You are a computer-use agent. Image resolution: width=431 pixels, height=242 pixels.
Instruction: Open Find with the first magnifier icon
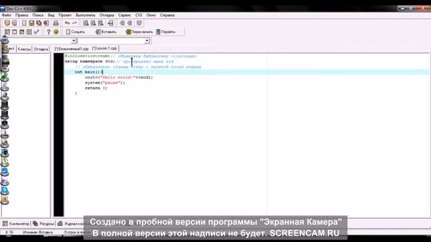86,23
